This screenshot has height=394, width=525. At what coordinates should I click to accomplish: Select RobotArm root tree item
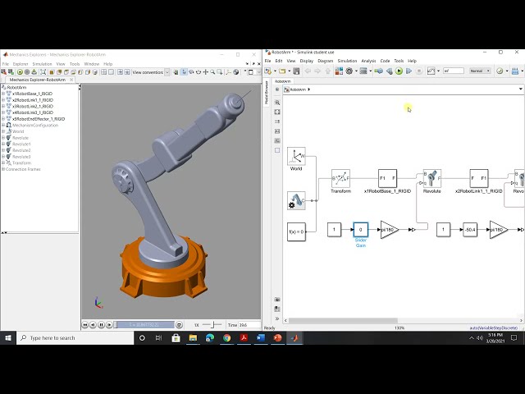[16, 88]
